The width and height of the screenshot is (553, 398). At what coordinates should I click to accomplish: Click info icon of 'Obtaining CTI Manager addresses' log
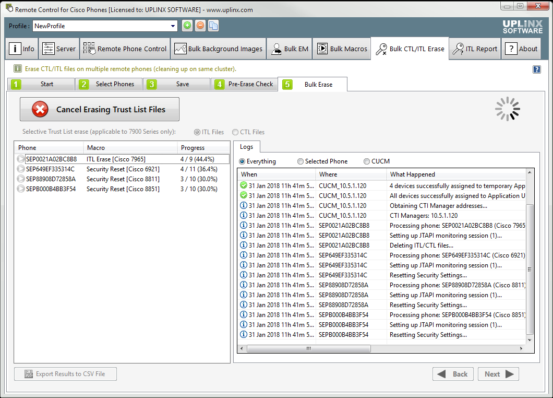243,205
